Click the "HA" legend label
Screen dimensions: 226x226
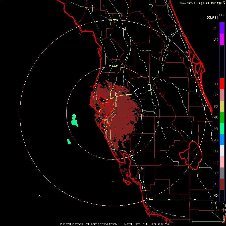tap(215, 84)
